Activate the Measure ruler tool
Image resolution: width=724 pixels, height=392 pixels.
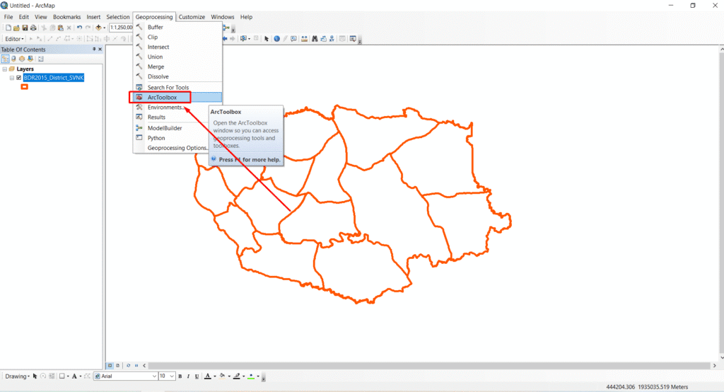tap(304, 39)
